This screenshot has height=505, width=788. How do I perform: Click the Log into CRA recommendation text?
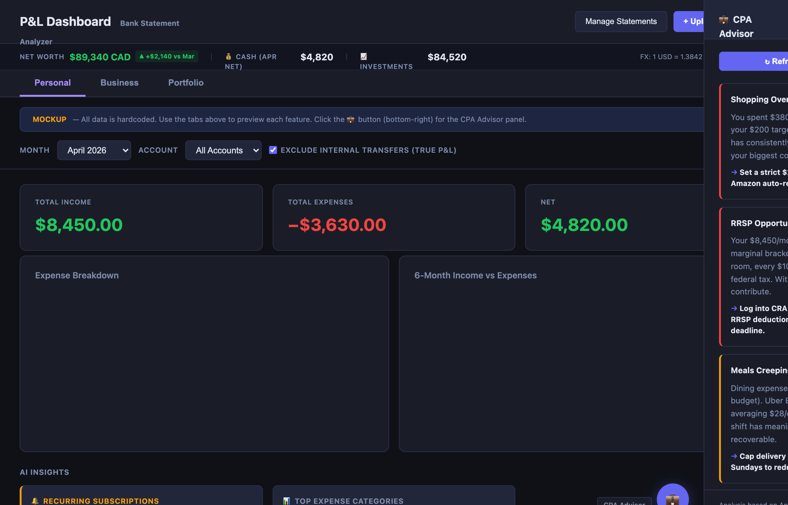pos(759,319)
